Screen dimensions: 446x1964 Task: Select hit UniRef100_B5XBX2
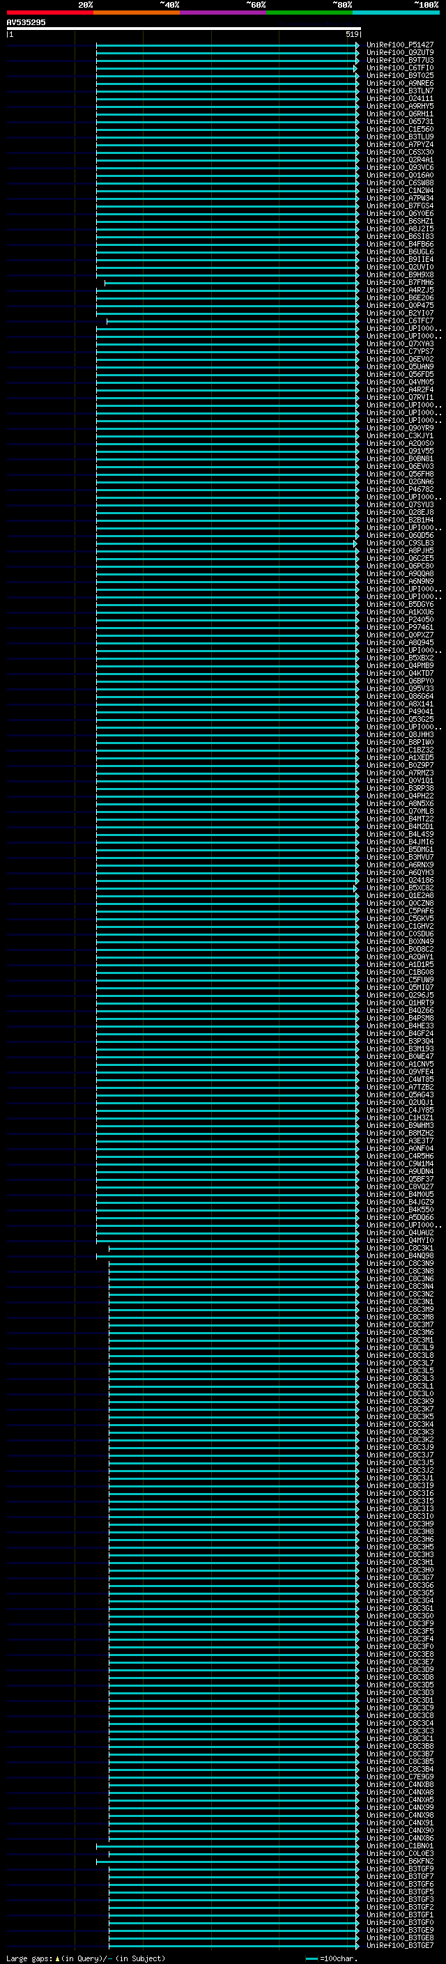click(x=399, y=658)
